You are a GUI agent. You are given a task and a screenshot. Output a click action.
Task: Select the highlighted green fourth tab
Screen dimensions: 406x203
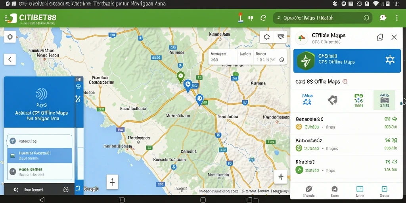pyautogui.click(x=384, y=100)
